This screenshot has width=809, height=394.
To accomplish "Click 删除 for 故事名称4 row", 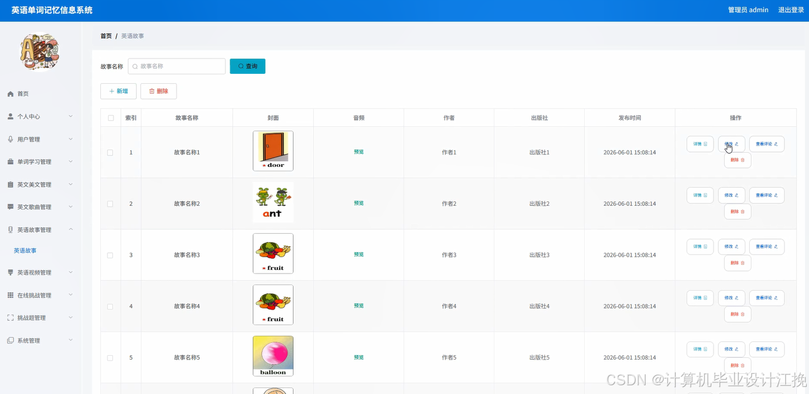I will [738, 315].
